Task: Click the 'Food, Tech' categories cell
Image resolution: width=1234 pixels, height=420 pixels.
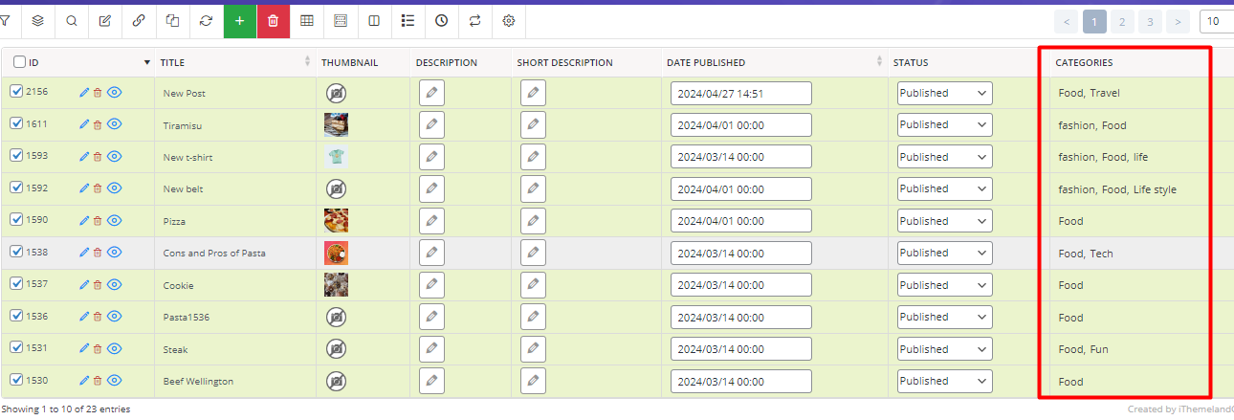Action: (x=1086, y=254)
